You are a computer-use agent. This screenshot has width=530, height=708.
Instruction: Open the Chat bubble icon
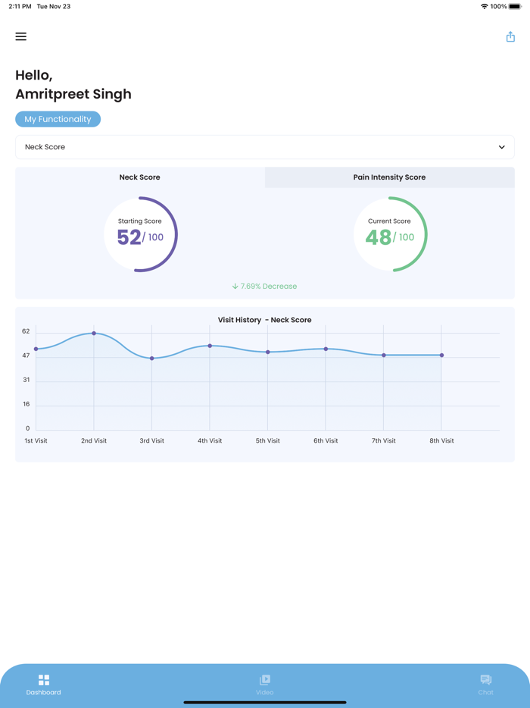click(x=486, y=679)
